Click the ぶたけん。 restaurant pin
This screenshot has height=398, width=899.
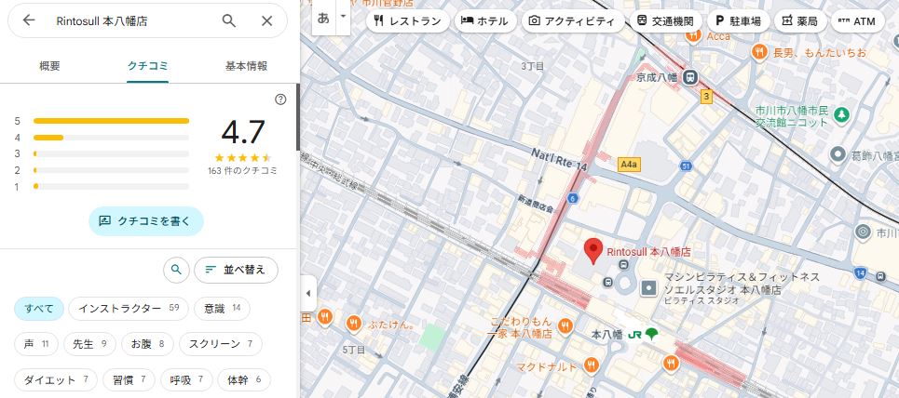point(353,324)
